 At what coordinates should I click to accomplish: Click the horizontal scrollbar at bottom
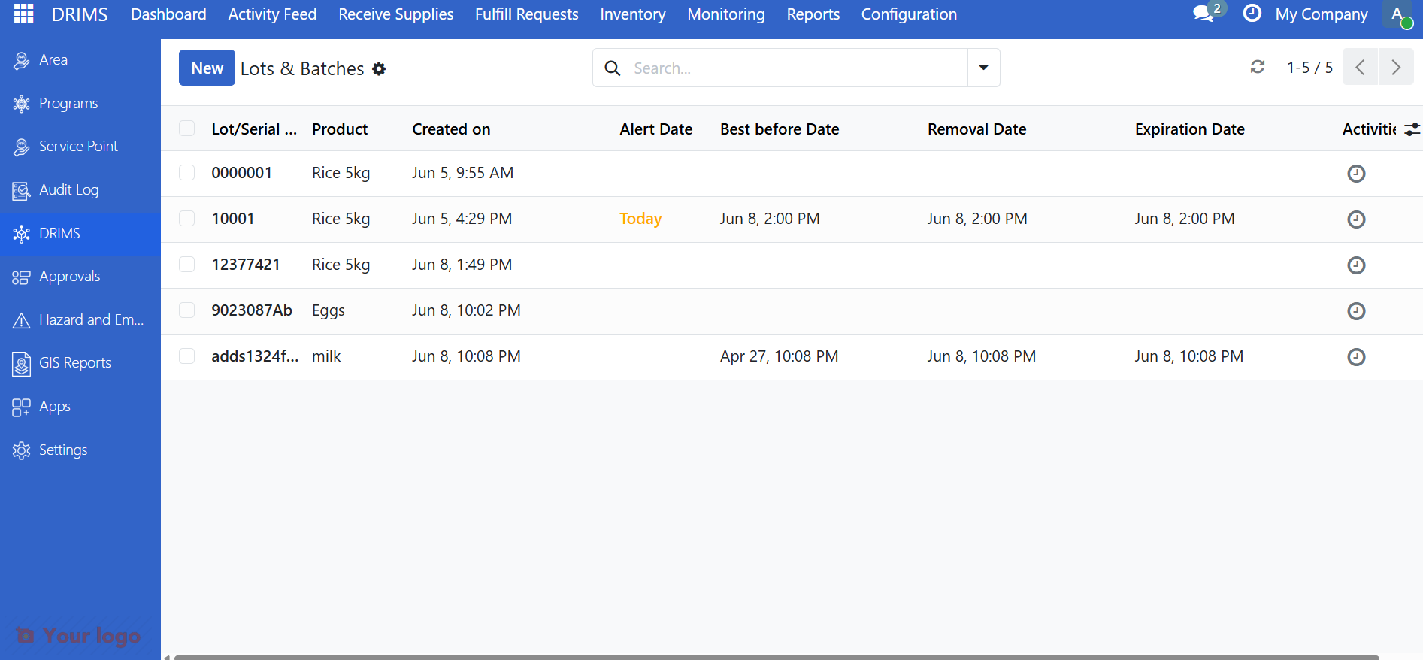pos(777,657)
